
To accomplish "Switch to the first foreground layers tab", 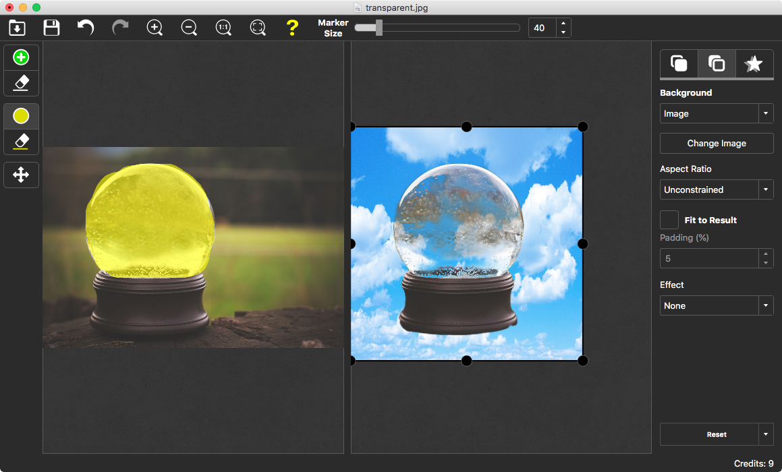I will 679,64.
